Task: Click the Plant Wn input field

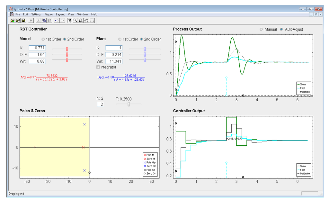Action: (114, 61)
